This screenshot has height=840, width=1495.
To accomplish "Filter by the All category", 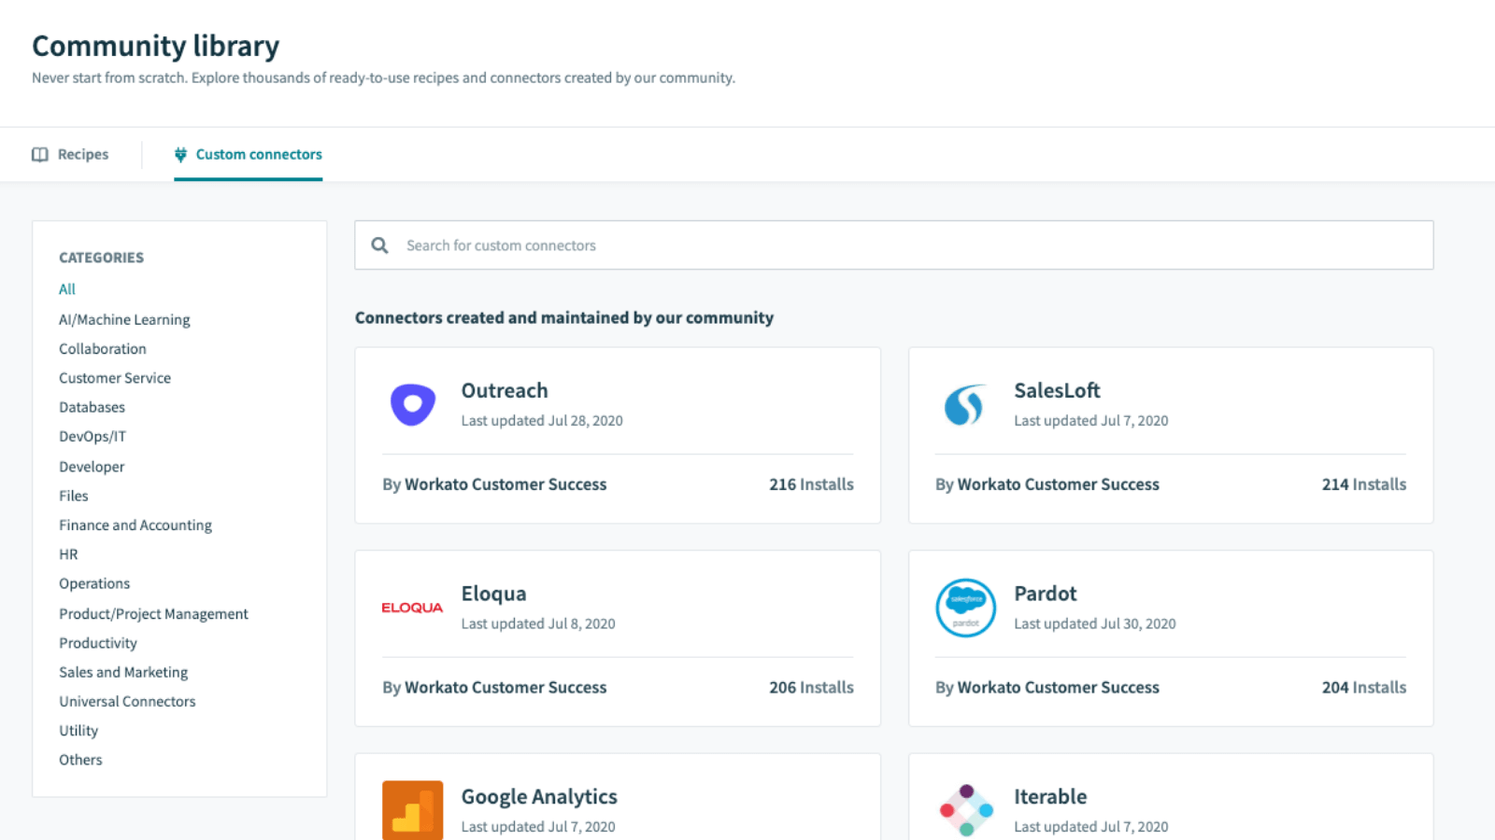I will (x=67, y=289).
